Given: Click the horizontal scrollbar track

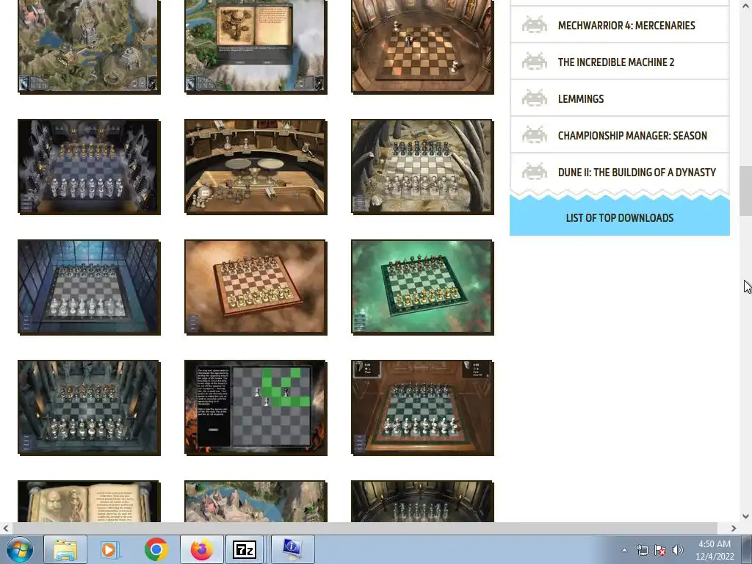Looking at the screenshot, I should (x=364, y=529).
